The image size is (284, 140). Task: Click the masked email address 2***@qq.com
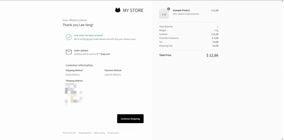(103, 54)
